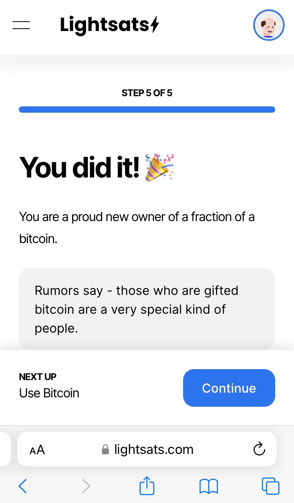This screenshot has width=294, height=503.
Task: Click the lock icon in address bar
Action: coord(105,450)
